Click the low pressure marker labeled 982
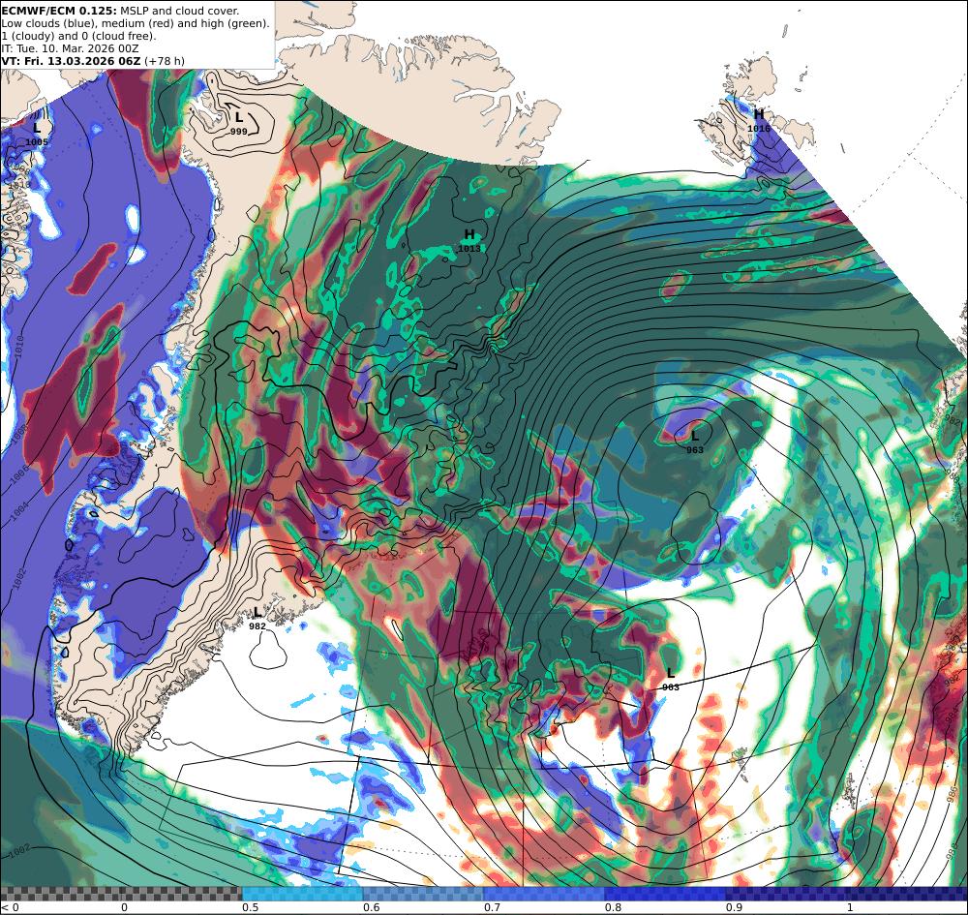The width and height of the screenshot is (968, 915). coord(257,618)
